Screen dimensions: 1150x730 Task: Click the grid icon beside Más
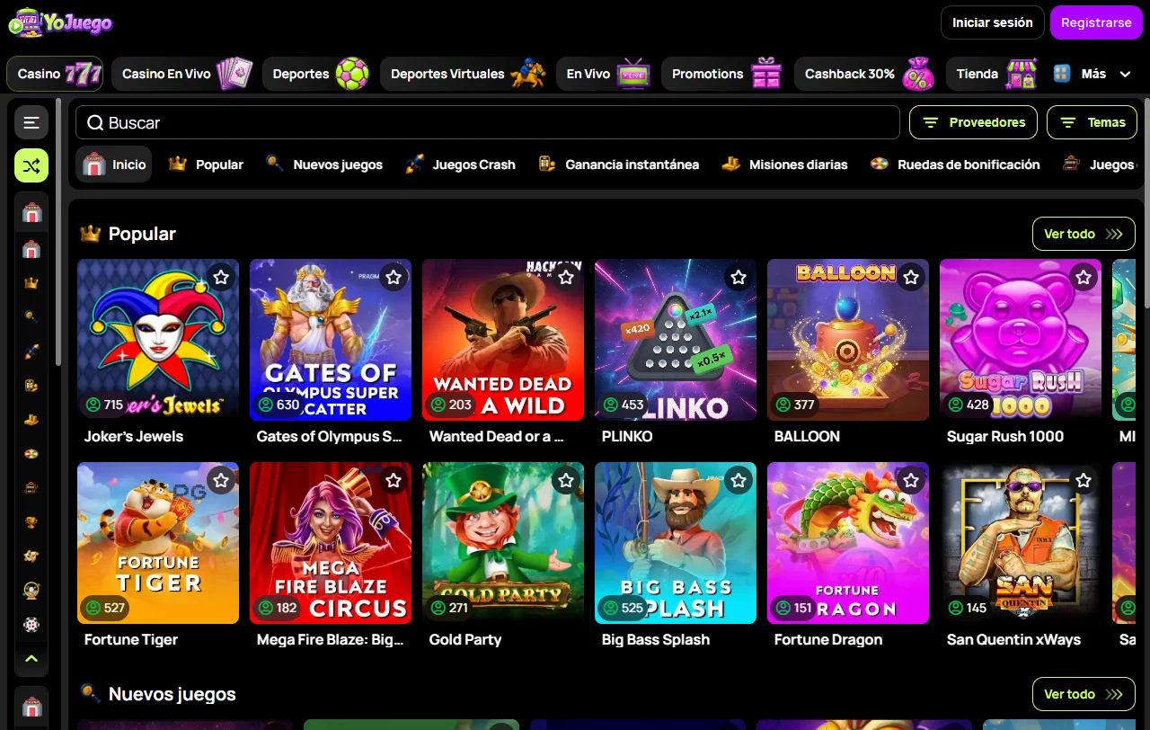1062,74
